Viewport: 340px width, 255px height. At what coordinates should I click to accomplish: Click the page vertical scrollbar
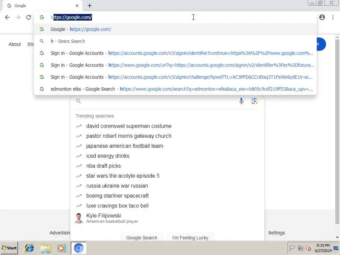[x=337, y=132]
